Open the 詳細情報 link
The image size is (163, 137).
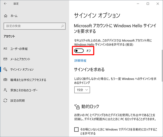(80, 60)
